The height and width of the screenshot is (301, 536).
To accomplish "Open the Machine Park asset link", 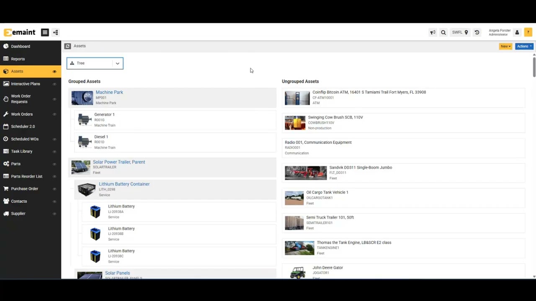I will [109, 92].
